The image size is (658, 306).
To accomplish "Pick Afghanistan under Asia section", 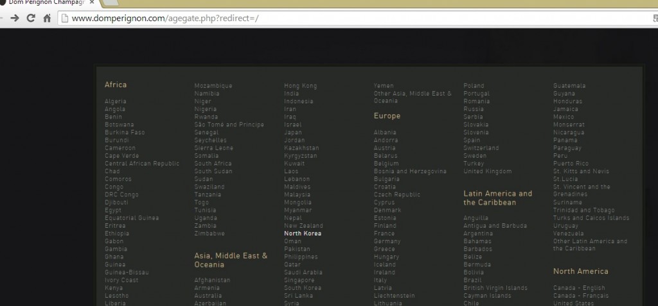I will click(x=212, y=280).
